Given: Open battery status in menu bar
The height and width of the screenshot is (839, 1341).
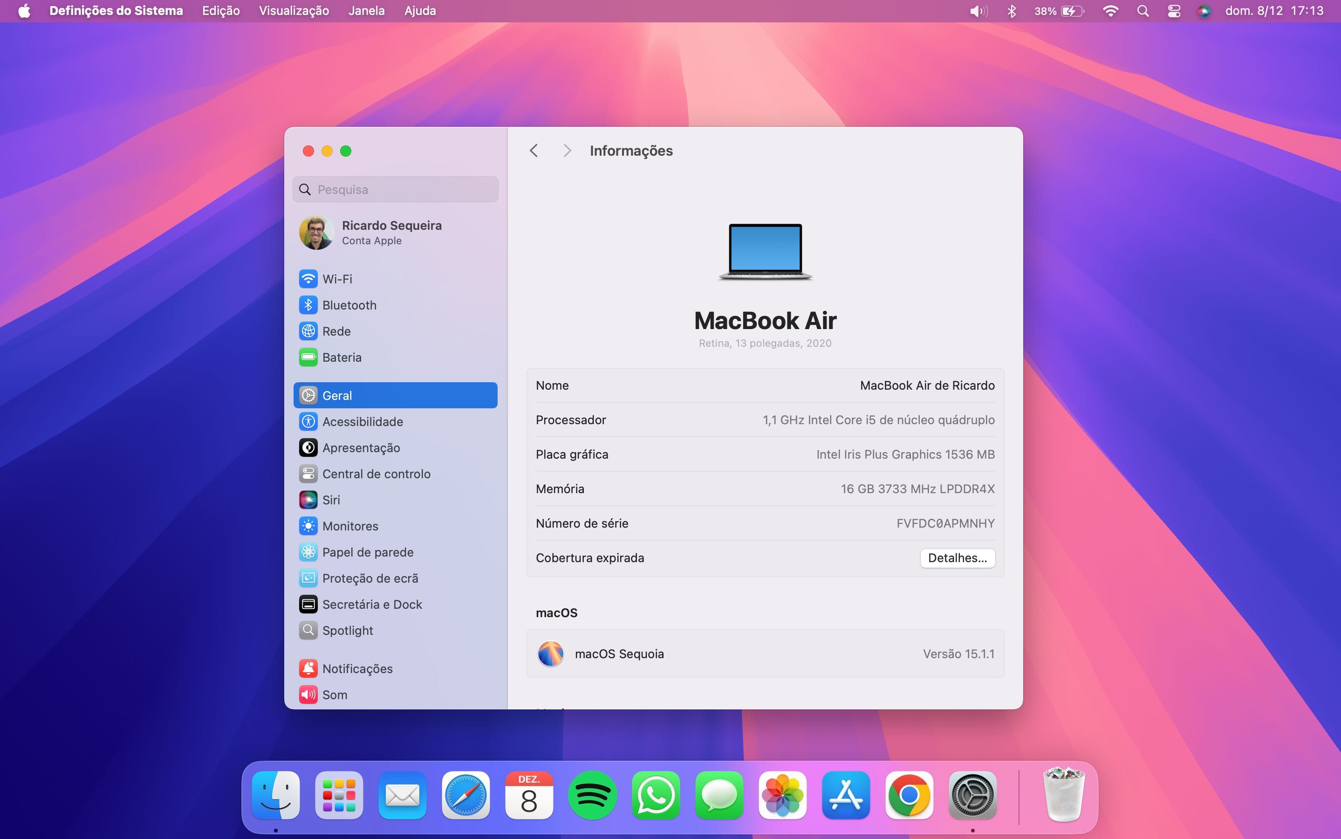Looking at the screenshot, I should (1059, 11).
